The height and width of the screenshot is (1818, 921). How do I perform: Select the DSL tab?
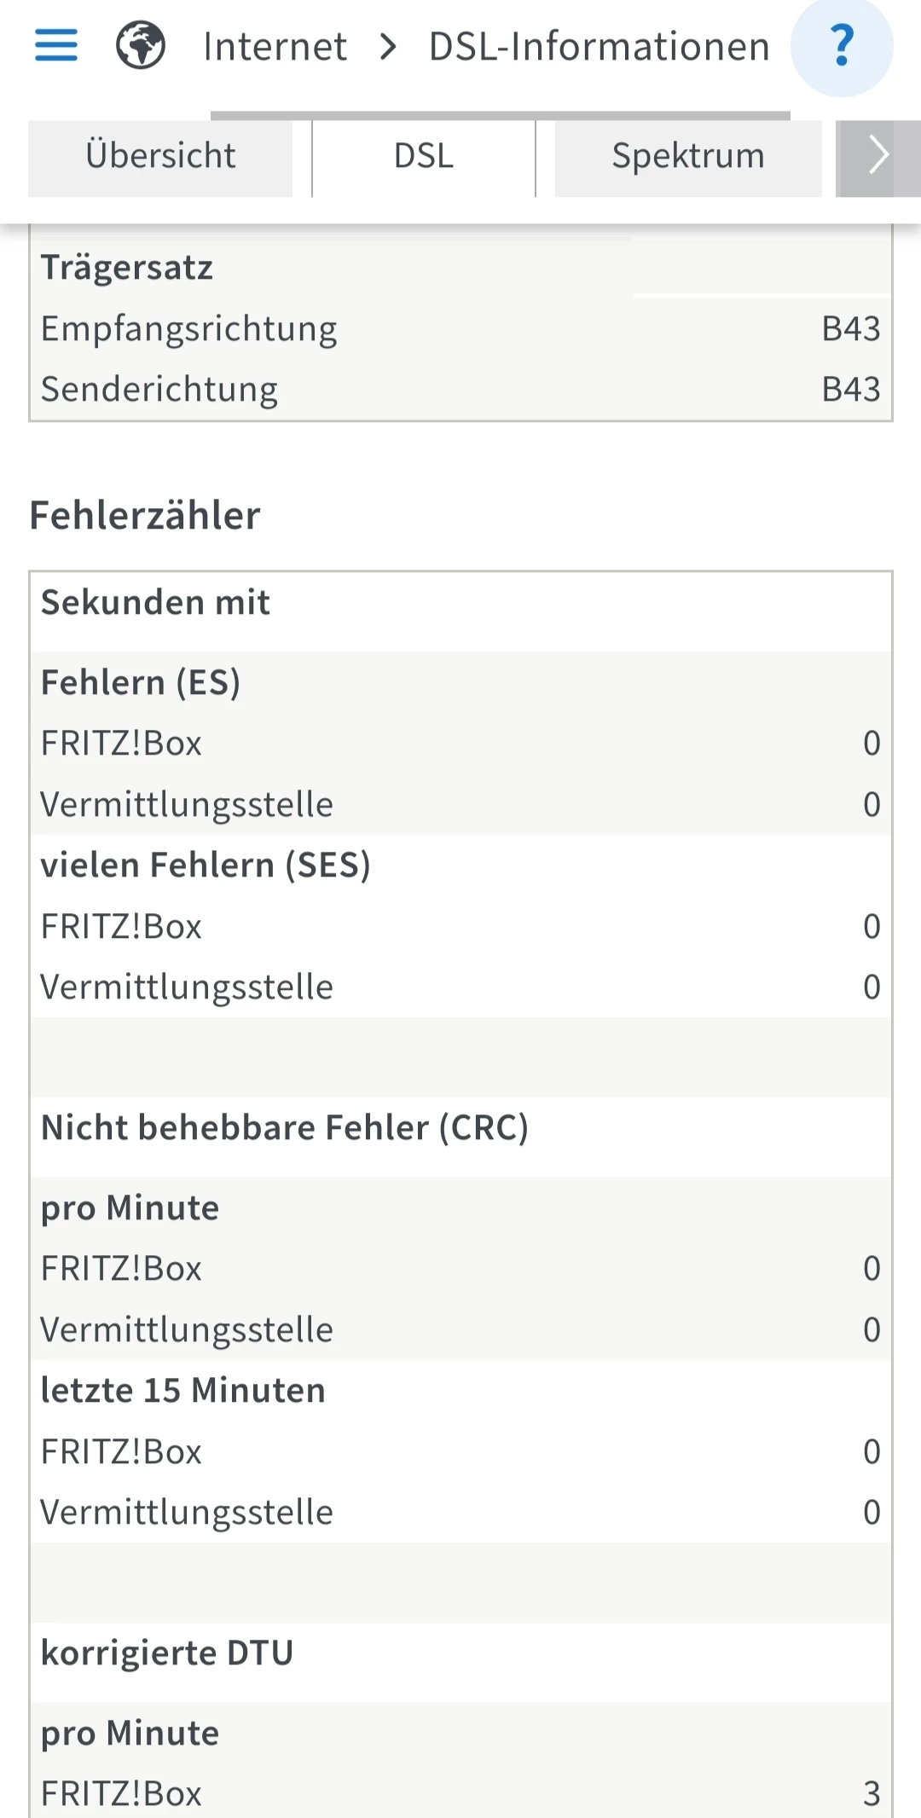pos(424,157)
